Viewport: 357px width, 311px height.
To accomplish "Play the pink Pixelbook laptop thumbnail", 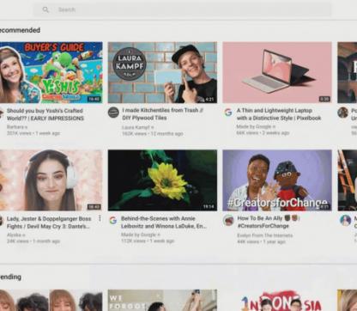I will pos(277,72).
